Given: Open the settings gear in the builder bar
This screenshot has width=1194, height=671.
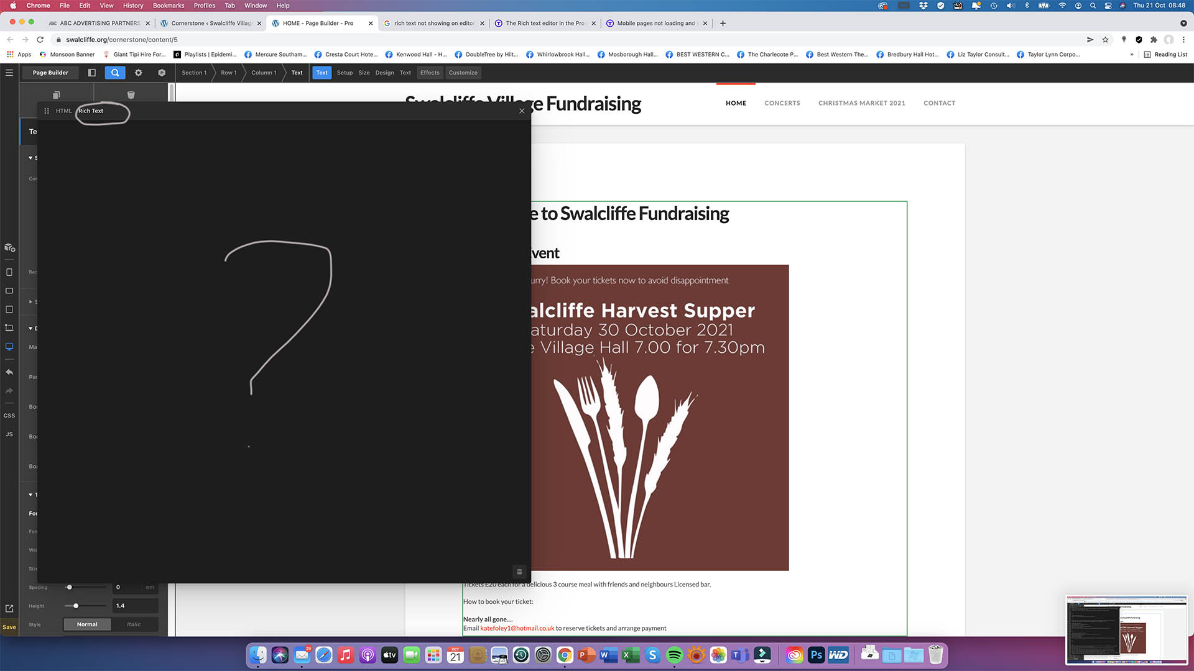Looking at the screenshot, I should point(139,73).
